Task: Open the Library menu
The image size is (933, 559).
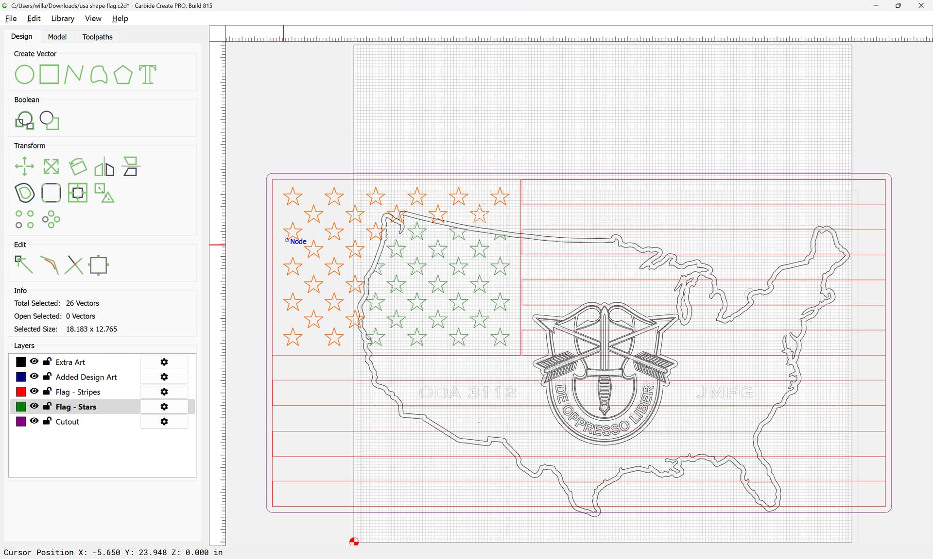Action: coord(63,18)
